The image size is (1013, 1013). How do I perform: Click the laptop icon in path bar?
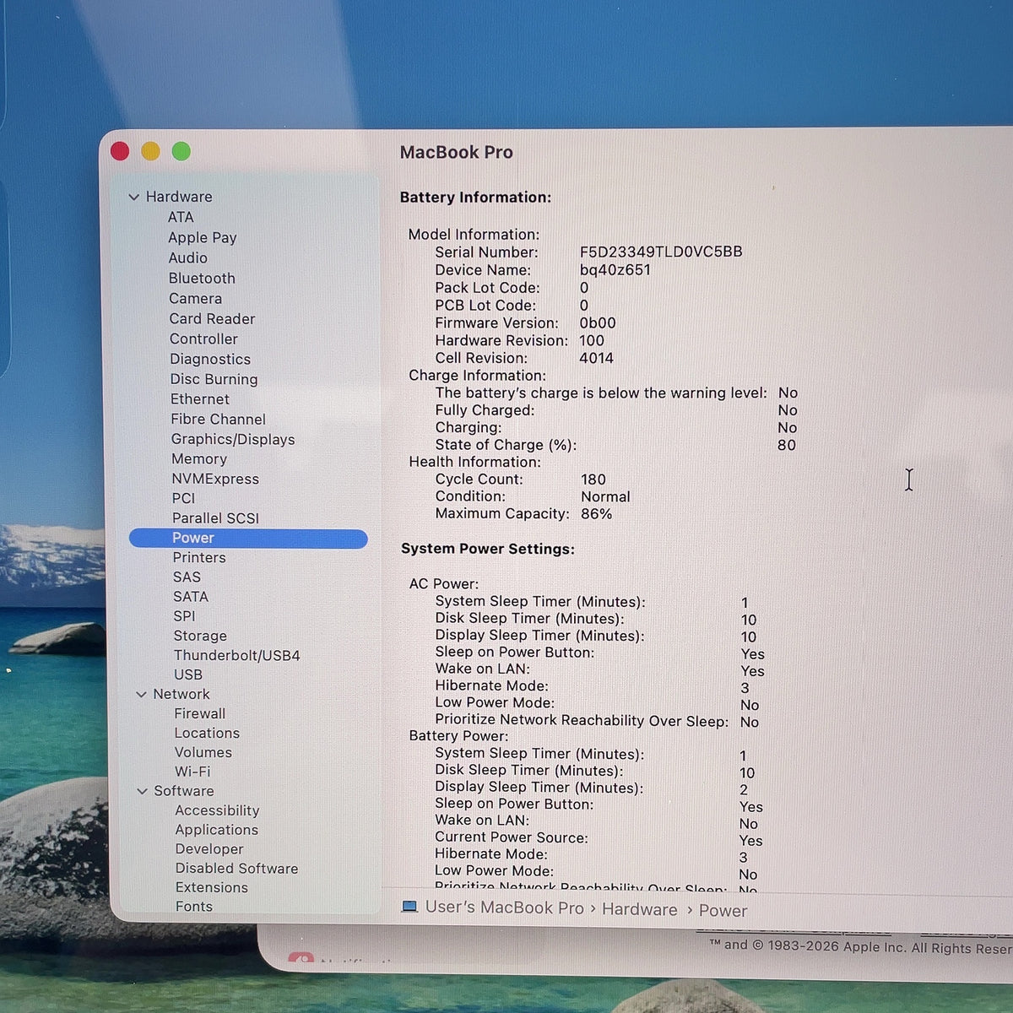click(x=409, y=907)
